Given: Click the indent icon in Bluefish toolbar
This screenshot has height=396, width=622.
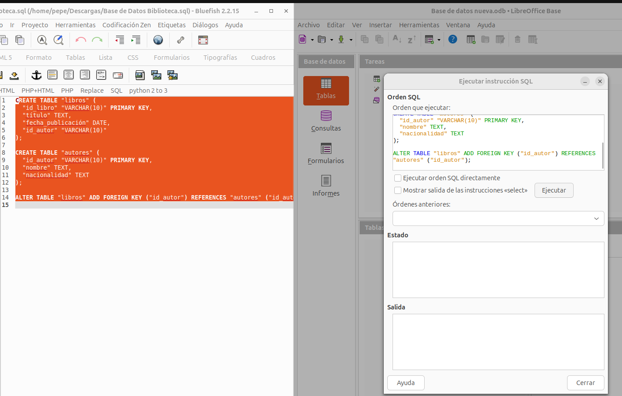Looking at the screenshot, I should (136, 40).
